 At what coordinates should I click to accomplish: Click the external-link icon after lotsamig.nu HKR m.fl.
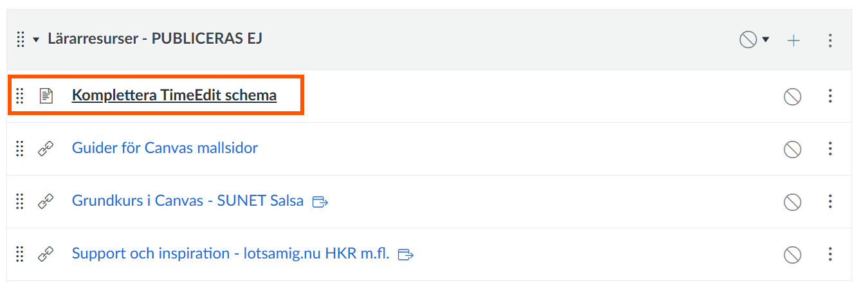[406, 255]
